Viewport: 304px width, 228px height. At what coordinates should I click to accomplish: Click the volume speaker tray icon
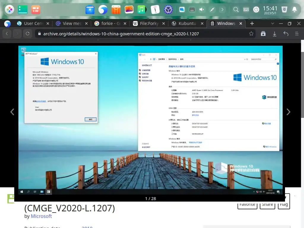tap(202, 9)
